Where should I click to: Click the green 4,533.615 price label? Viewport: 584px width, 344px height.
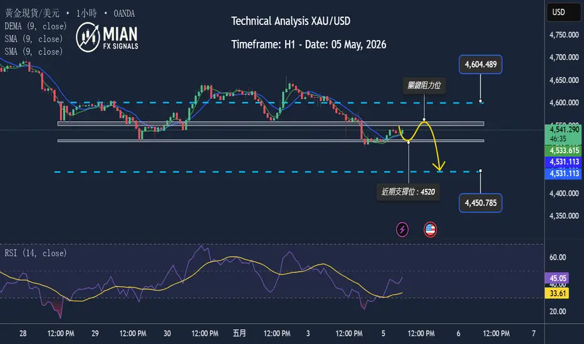tap(563, 151)
